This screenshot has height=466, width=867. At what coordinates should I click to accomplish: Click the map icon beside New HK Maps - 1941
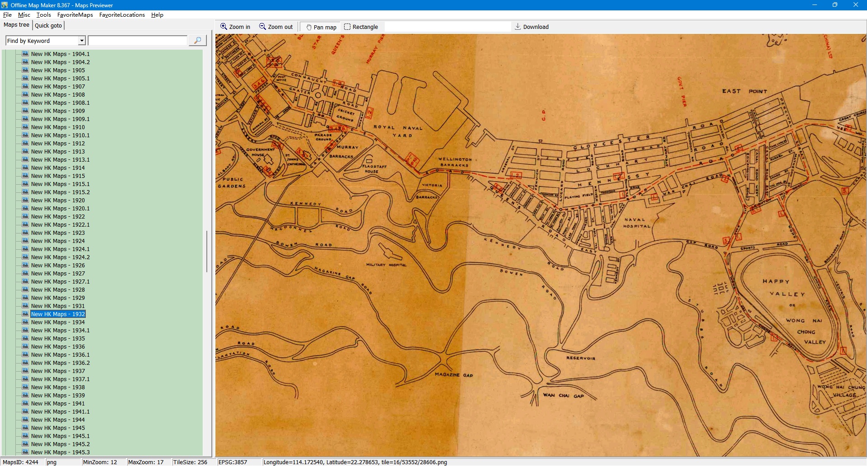pos(25,403)
